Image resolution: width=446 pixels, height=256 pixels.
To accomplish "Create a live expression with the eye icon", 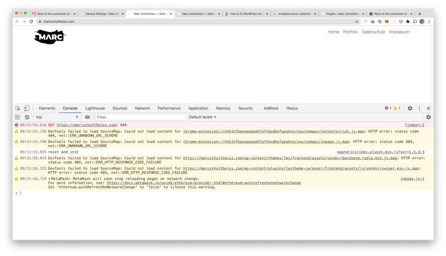I will [87, 117].
